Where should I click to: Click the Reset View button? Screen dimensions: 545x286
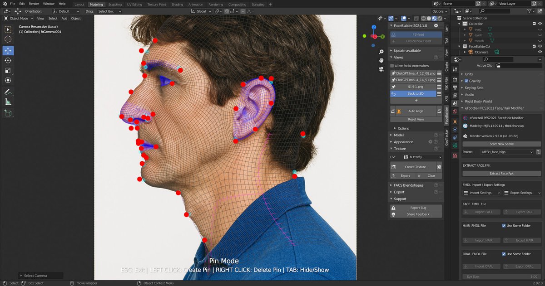[416, 119]
